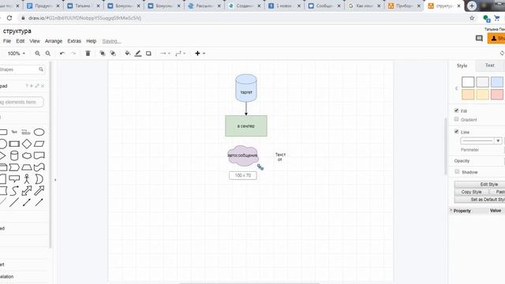Open the line style dropdown in Style panel

(x=481, y=140)
